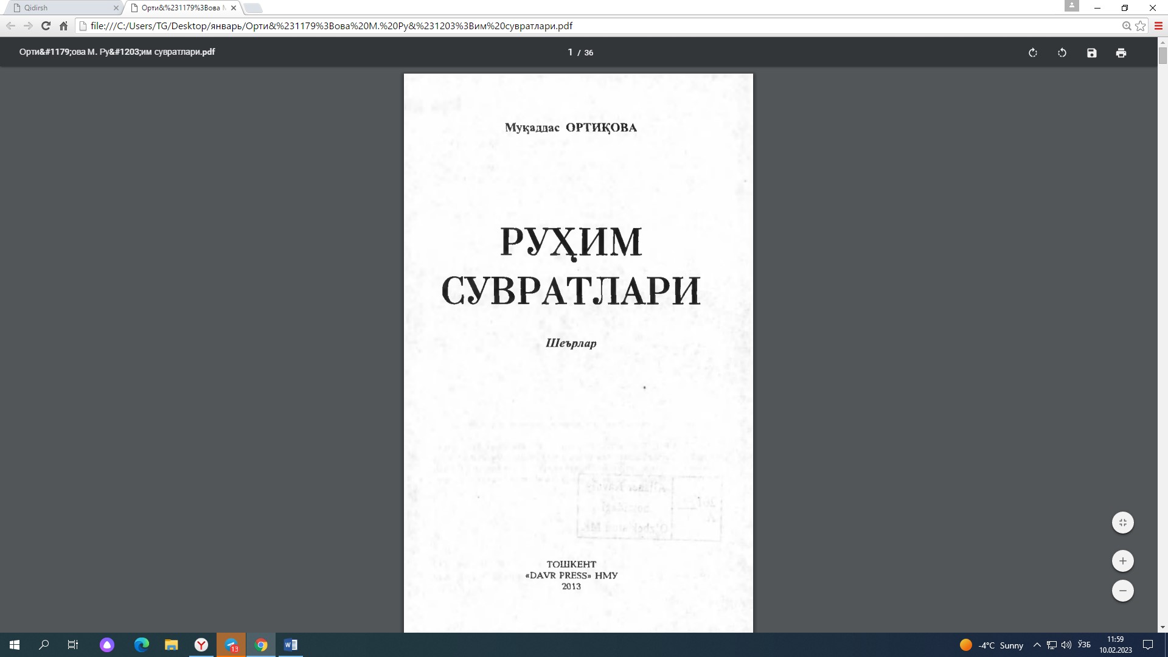This screenshot has width=1168, height=657.
Task: Expand hidden icons in the system tray
Action: 1037,645
